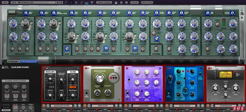The height and width of the screenshot is (112, 246).
Task: Click the blue Noise selector in Noise section
Action: [x=67, y=49]
